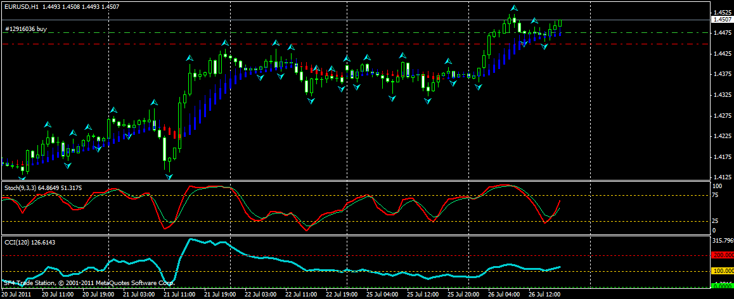The height and width of the screenshot is (299, 734).
Task: Click the 21 Jul 11:00 time axis label
Action: (x=179, y=295)
